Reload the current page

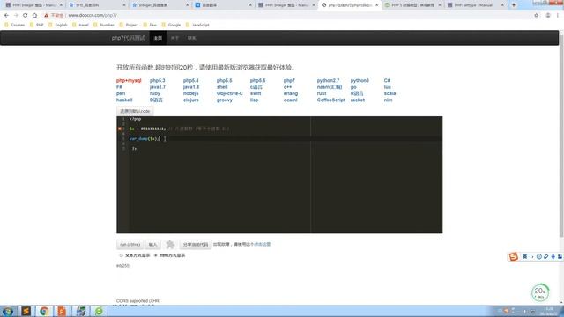[x=26, y=16]
